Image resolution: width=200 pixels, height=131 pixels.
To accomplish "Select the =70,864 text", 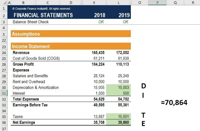I will pos(174,102).
